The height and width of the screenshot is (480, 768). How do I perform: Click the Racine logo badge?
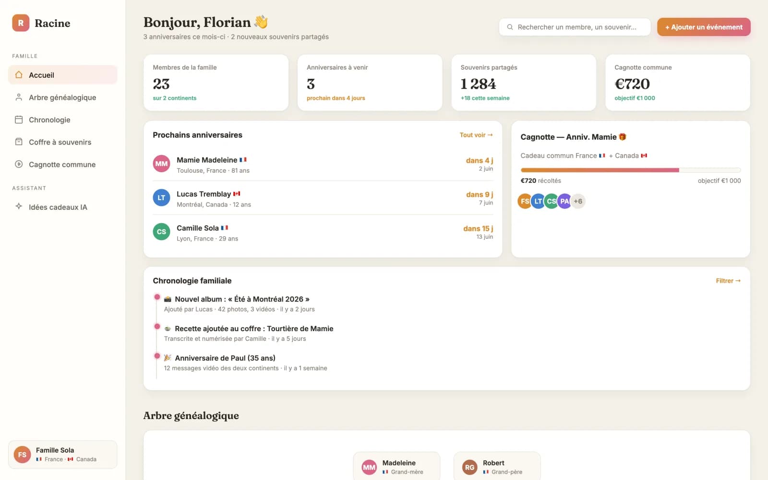pos(21,23)
